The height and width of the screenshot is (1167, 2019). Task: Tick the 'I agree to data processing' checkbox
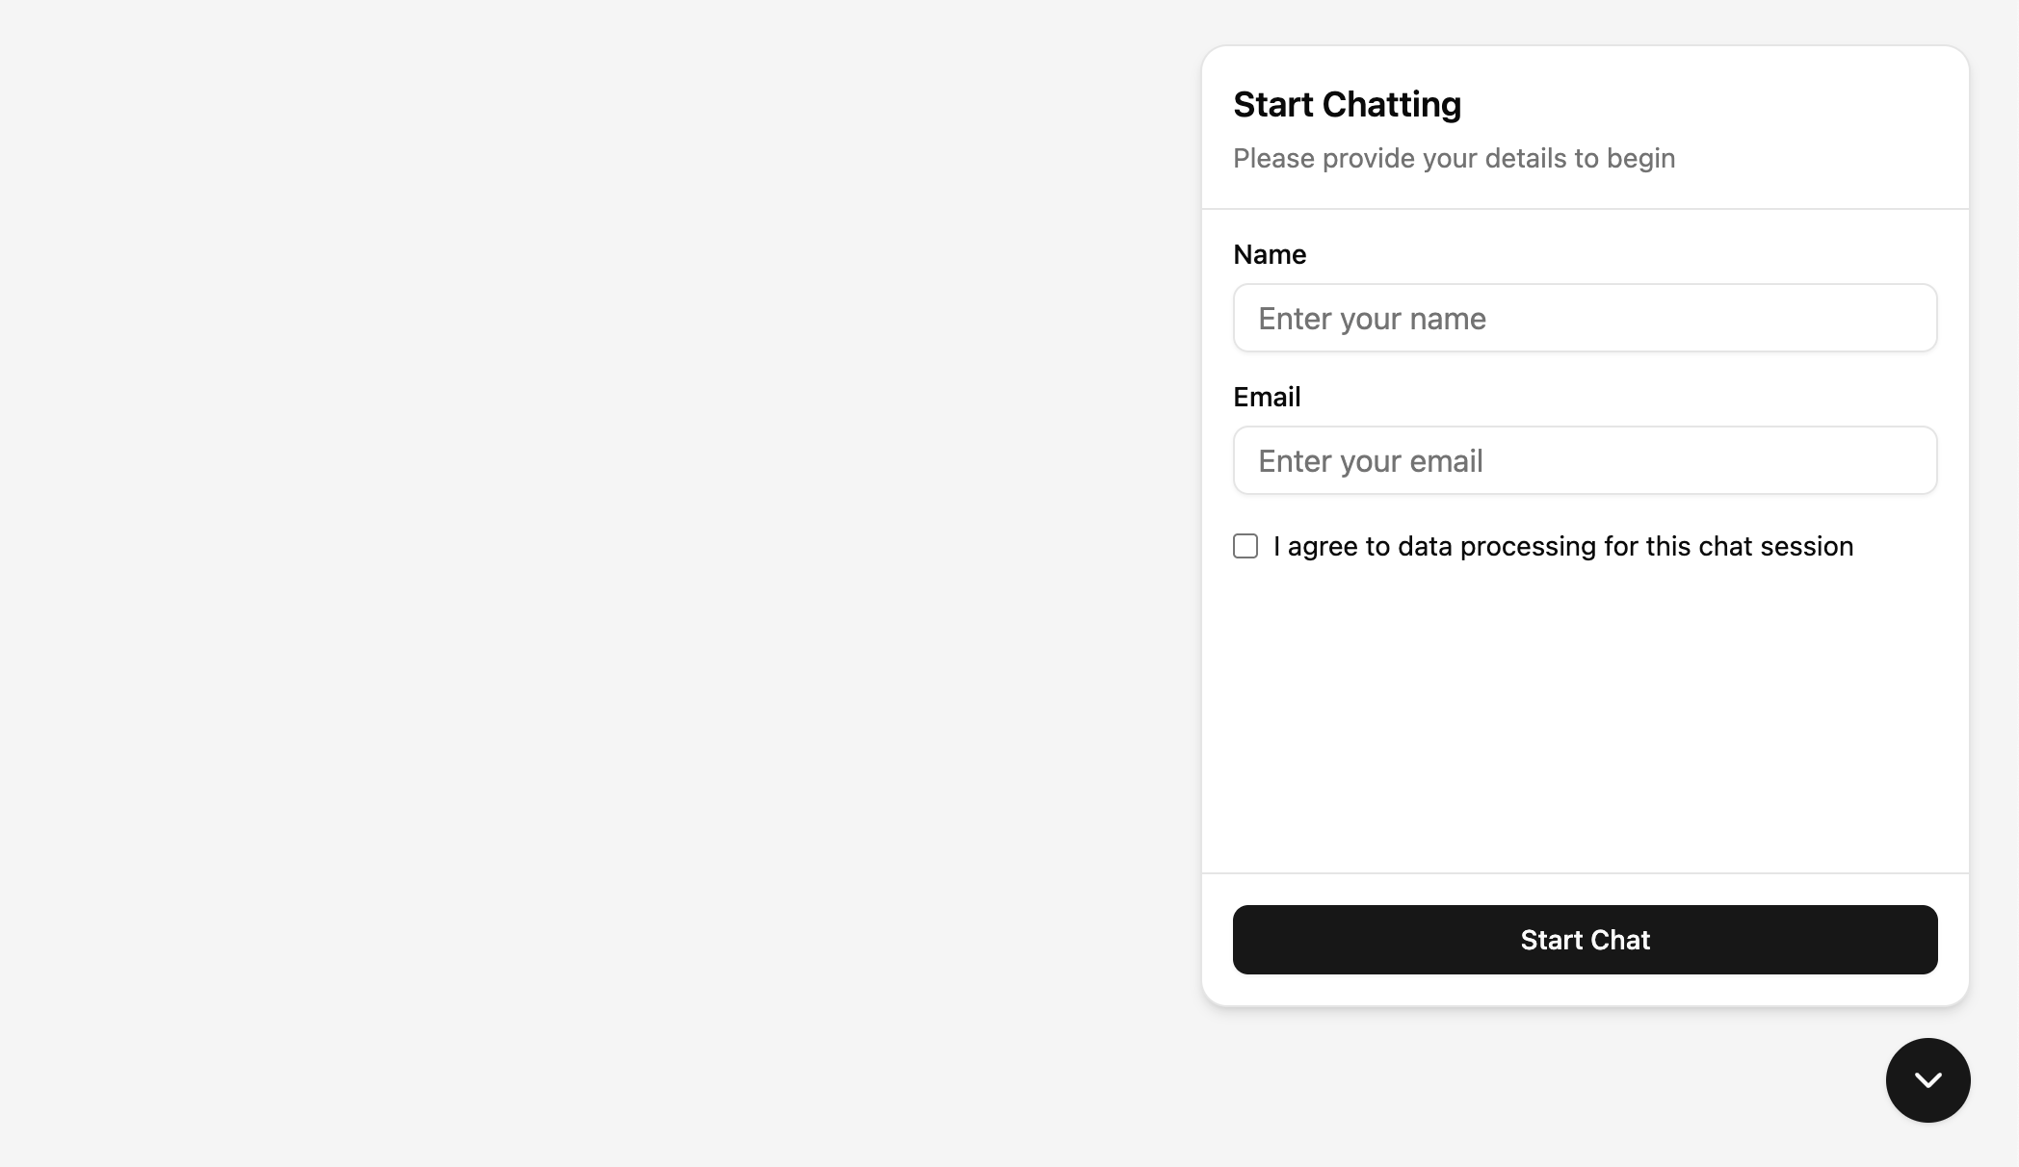point(1245,546)
